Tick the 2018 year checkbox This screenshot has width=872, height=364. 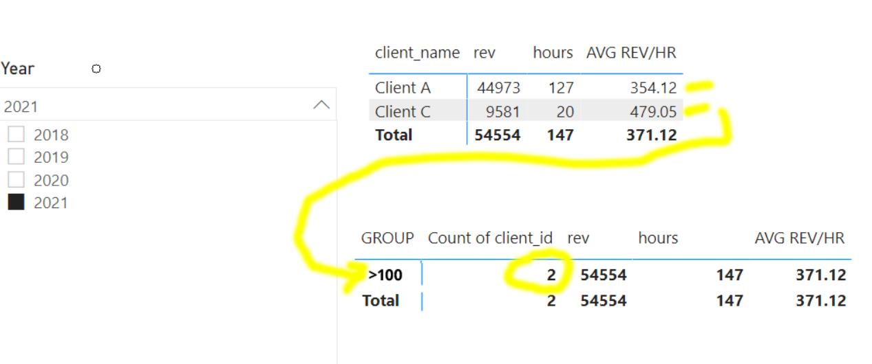tap(16, 135)
